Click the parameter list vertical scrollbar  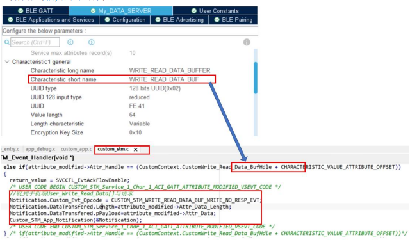click(256, 78)
